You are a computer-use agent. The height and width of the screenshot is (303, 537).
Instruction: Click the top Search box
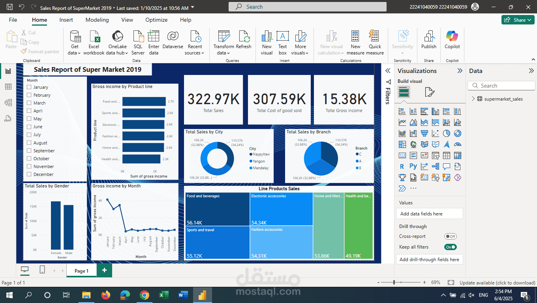pyautogui.click(x=308, y=7)
